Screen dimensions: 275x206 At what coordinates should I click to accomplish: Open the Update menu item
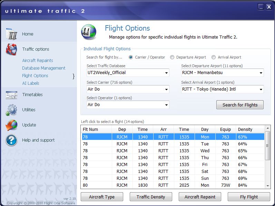coord(29,125)
